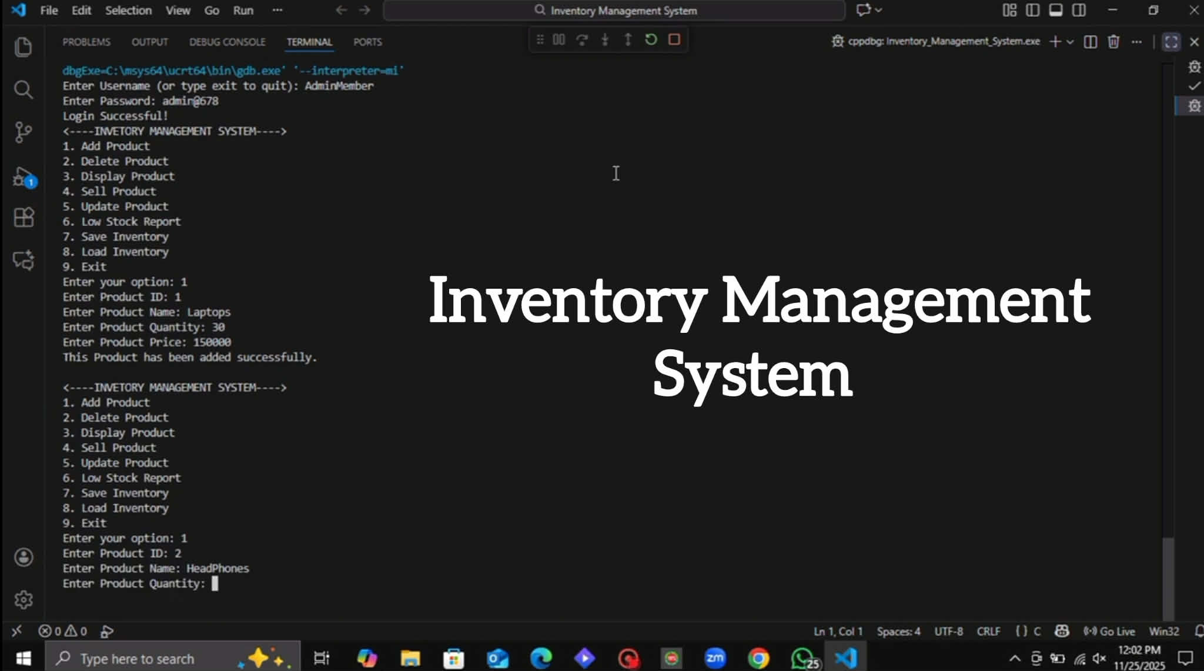
Task: Open the Explorer view in activity bar
Action: (x=23, y=47)
